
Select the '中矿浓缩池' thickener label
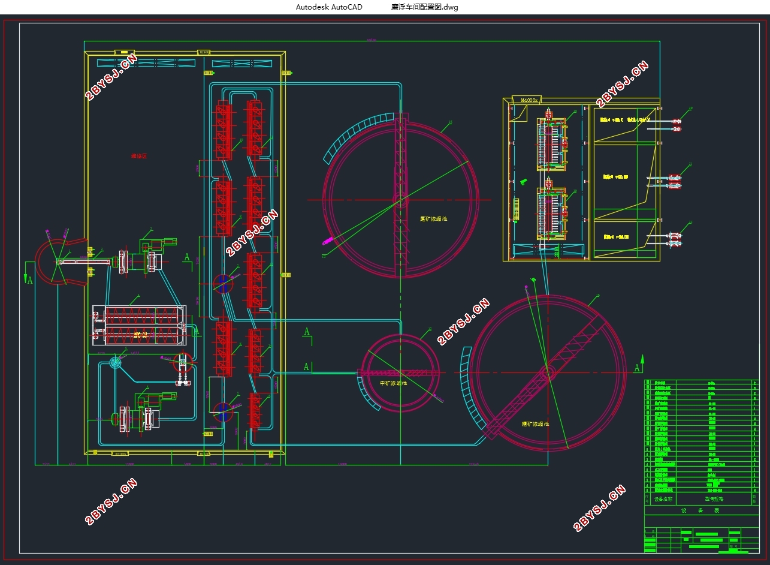click(394, 383)
